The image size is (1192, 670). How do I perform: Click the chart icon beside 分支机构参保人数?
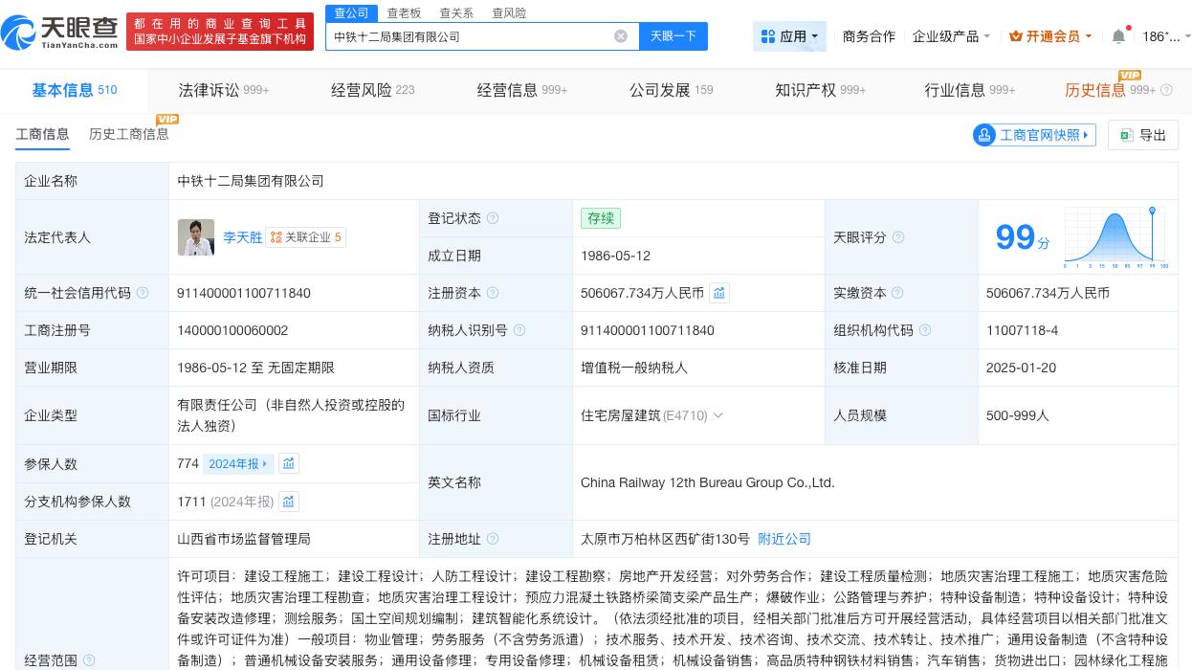[289, 501]
